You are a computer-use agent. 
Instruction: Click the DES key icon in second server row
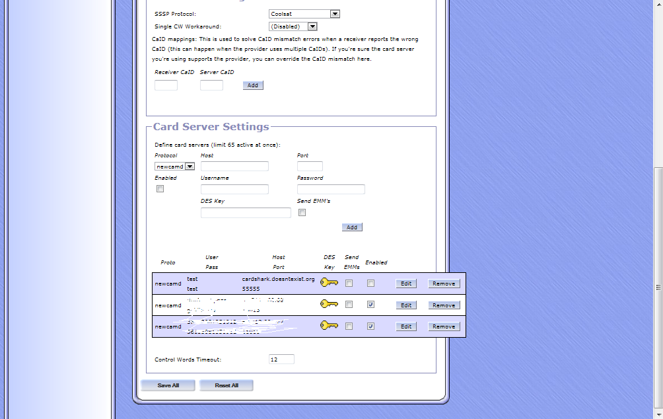[329, 305]
